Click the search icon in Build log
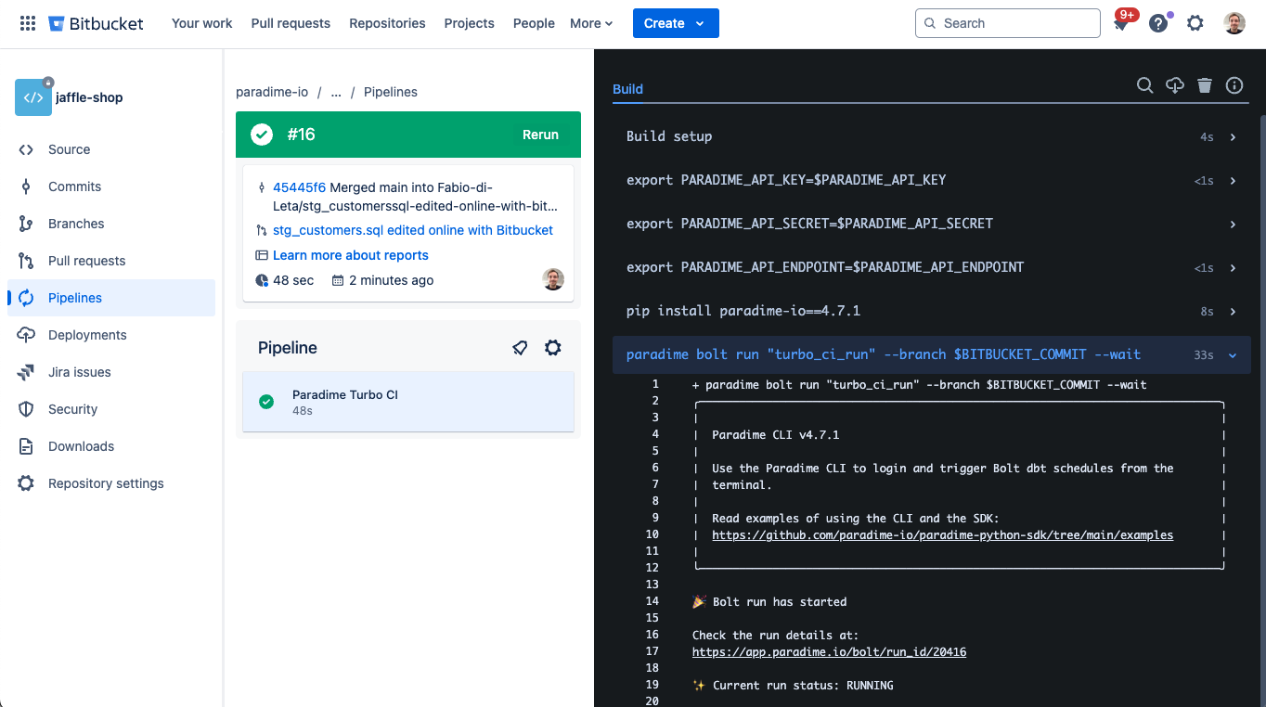Image resolution: width=1266 pixels, height=707 pixels. (1145, 85)
